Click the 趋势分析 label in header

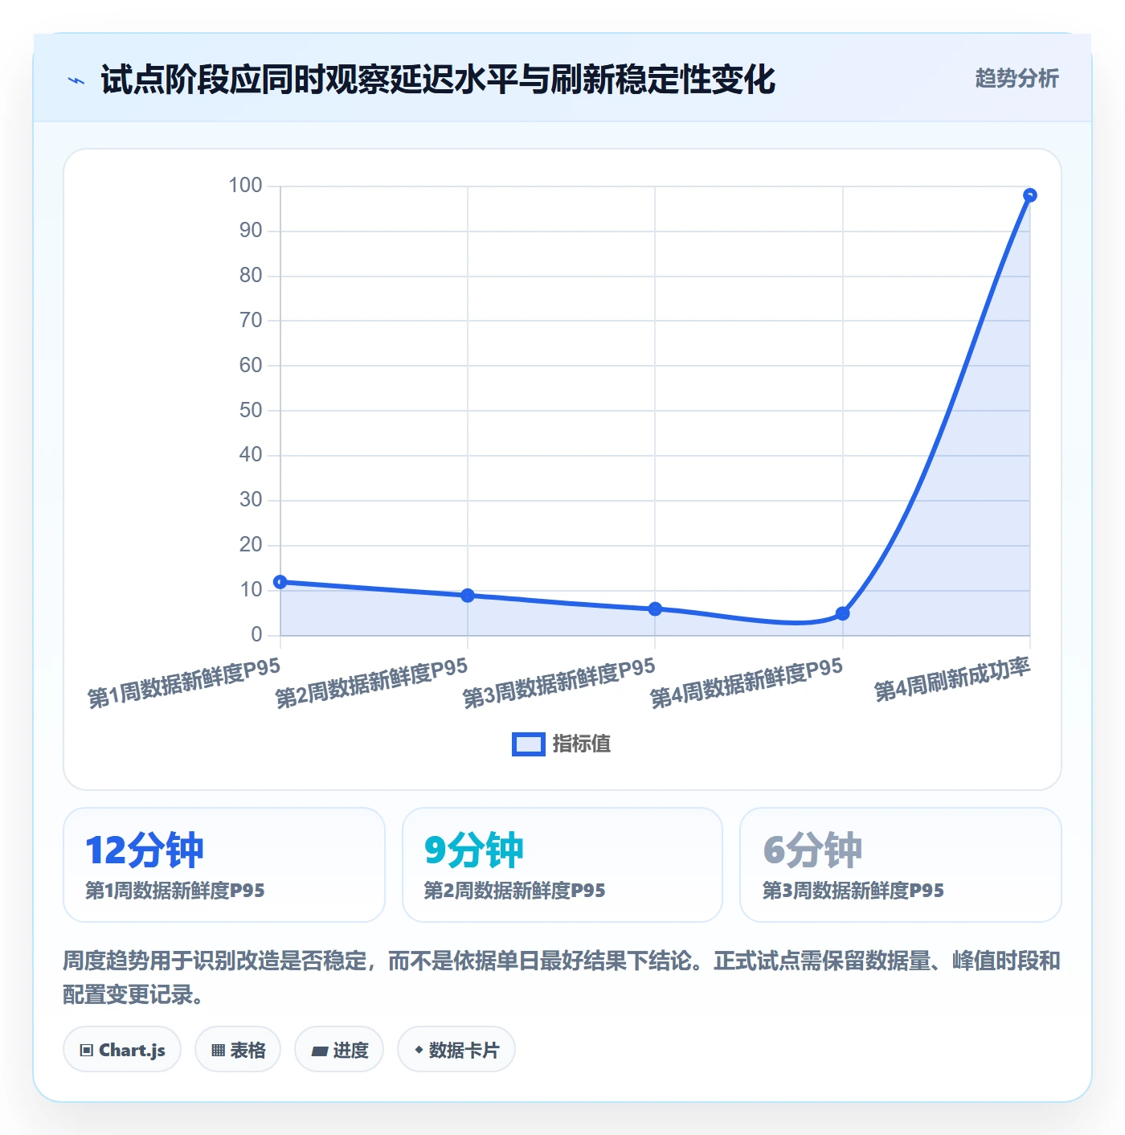coord(1017,78)
